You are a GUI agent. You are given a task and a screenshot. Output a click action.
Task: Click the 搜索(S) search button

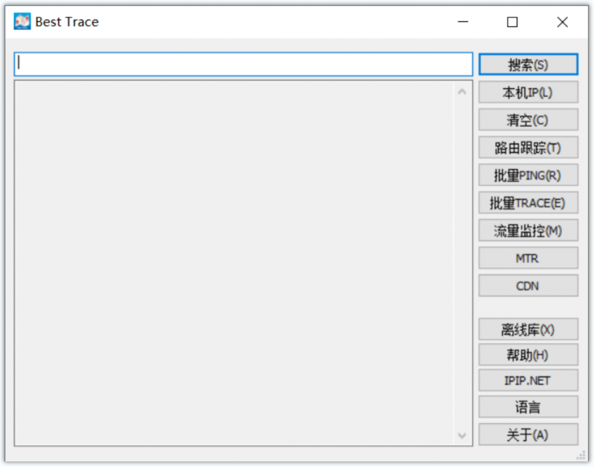[x=528, y=64]
